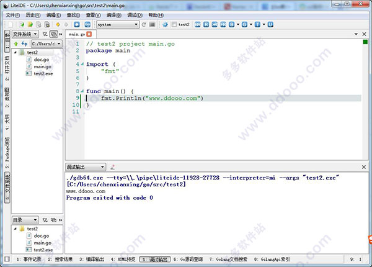Open build configuration gear icon
The image size is (372, 267).
point(166,24)
